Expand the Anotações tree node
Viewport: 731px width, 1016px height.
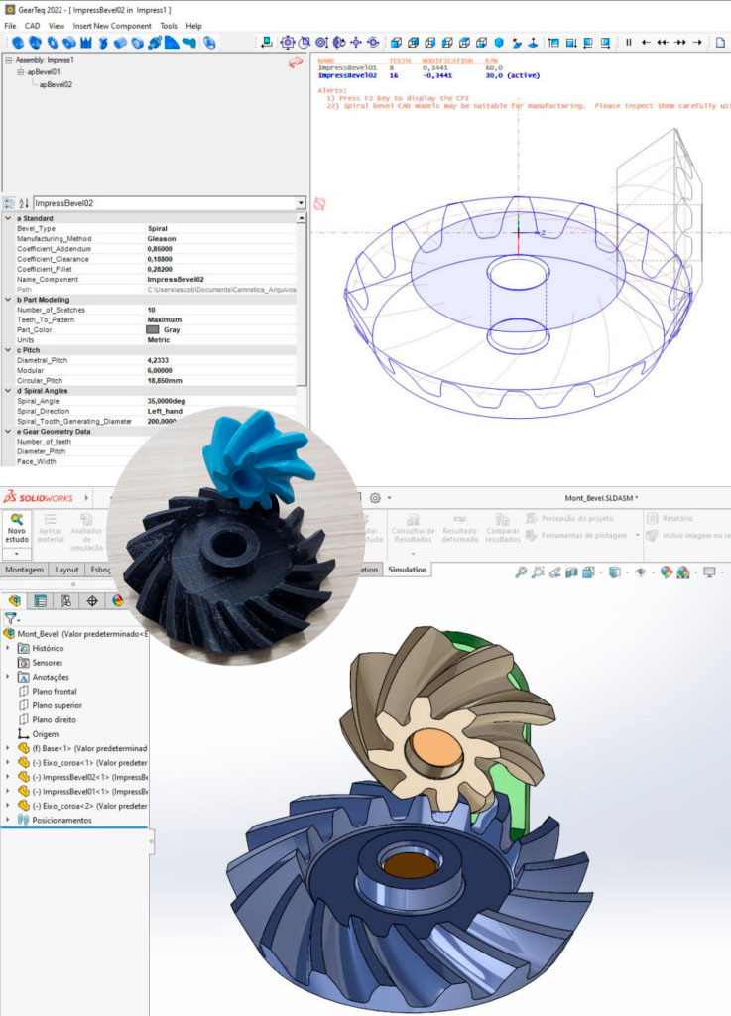pos(9,677)
